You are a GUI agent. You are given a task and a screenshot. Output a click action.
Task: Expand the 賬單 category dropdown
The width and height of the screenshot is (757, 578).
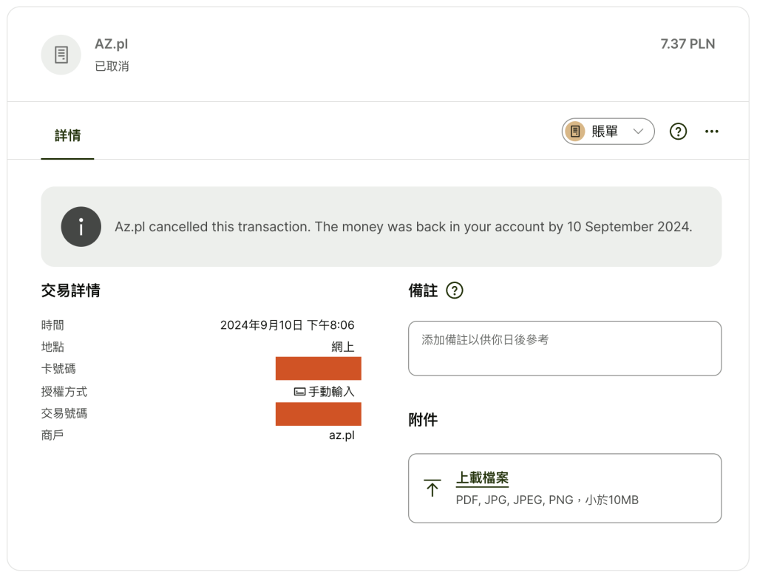pyautogui.click(x=608, y=132)
